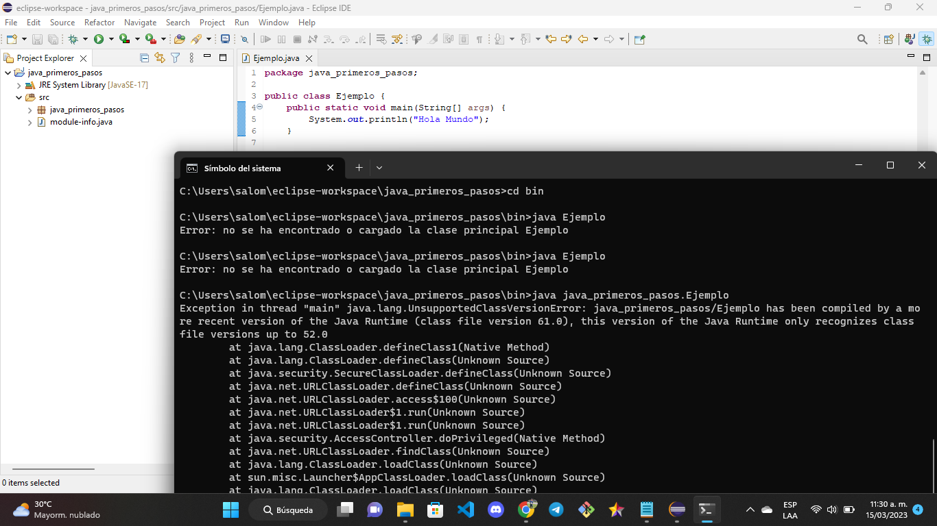Click the Save icon in toolbar
The height and width of the screenshot is (526, 937).
(x=37, y=39)
